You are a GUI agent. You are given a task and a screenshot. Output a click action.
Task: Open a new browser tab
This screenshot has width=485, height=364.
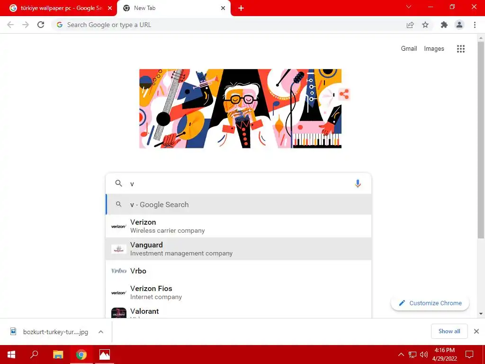tap(241, 9)
